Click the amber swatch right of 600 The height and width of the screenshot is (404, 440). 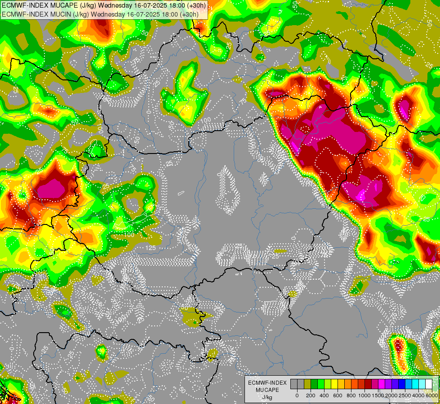click(341, 384)
